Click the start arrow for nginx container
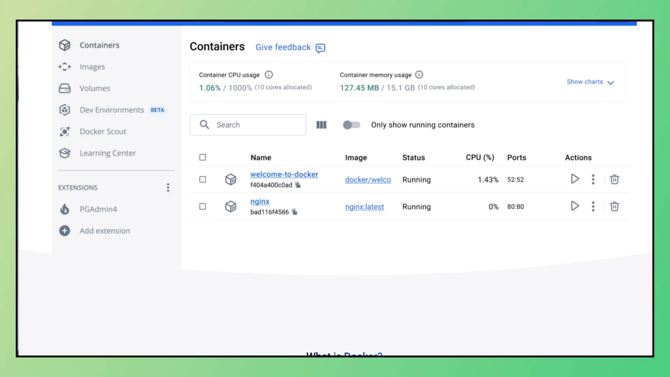The image size is (670, 377). click(575, 206)
